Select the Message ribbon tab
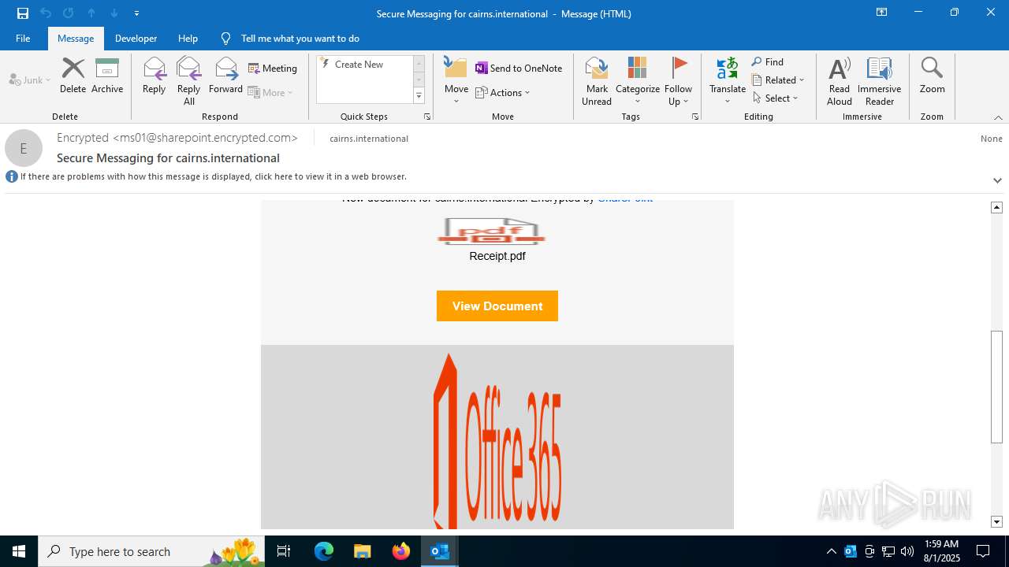This screenshot has height=567, width=1009. [x=76, y=38]
